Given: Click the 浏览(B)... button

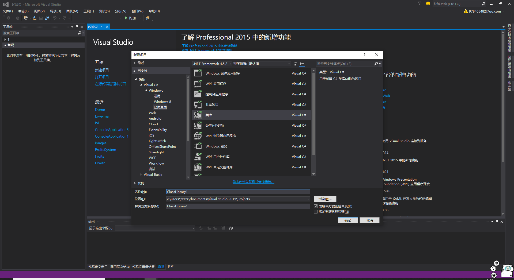Looking at the screenshot, I should tap(325, 199).
